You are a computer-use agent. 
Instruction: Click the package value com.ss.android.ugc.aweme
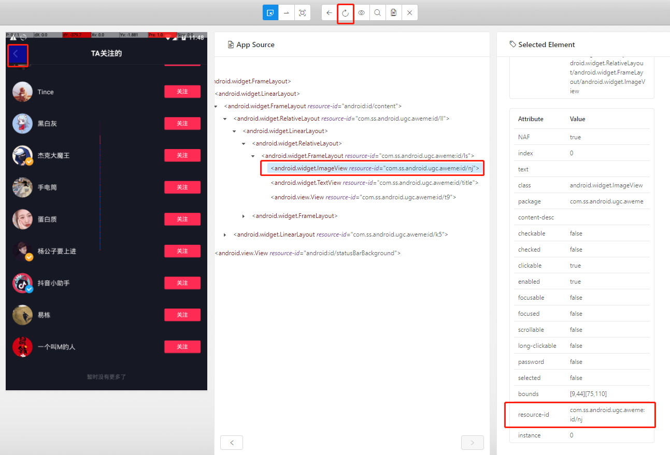click(606, 201)
